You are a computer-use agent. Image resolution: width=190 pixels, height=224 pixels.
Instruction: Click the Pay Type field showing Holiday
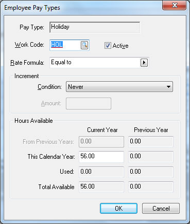pyautogui.click(x=95, y=27)
